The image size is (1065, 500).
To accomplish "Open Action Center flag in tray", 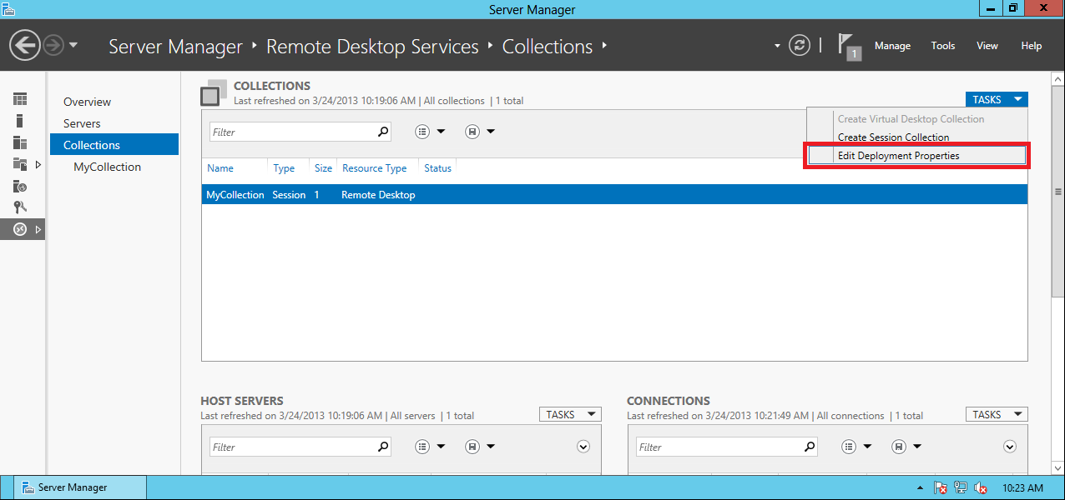I will (941, 487).
